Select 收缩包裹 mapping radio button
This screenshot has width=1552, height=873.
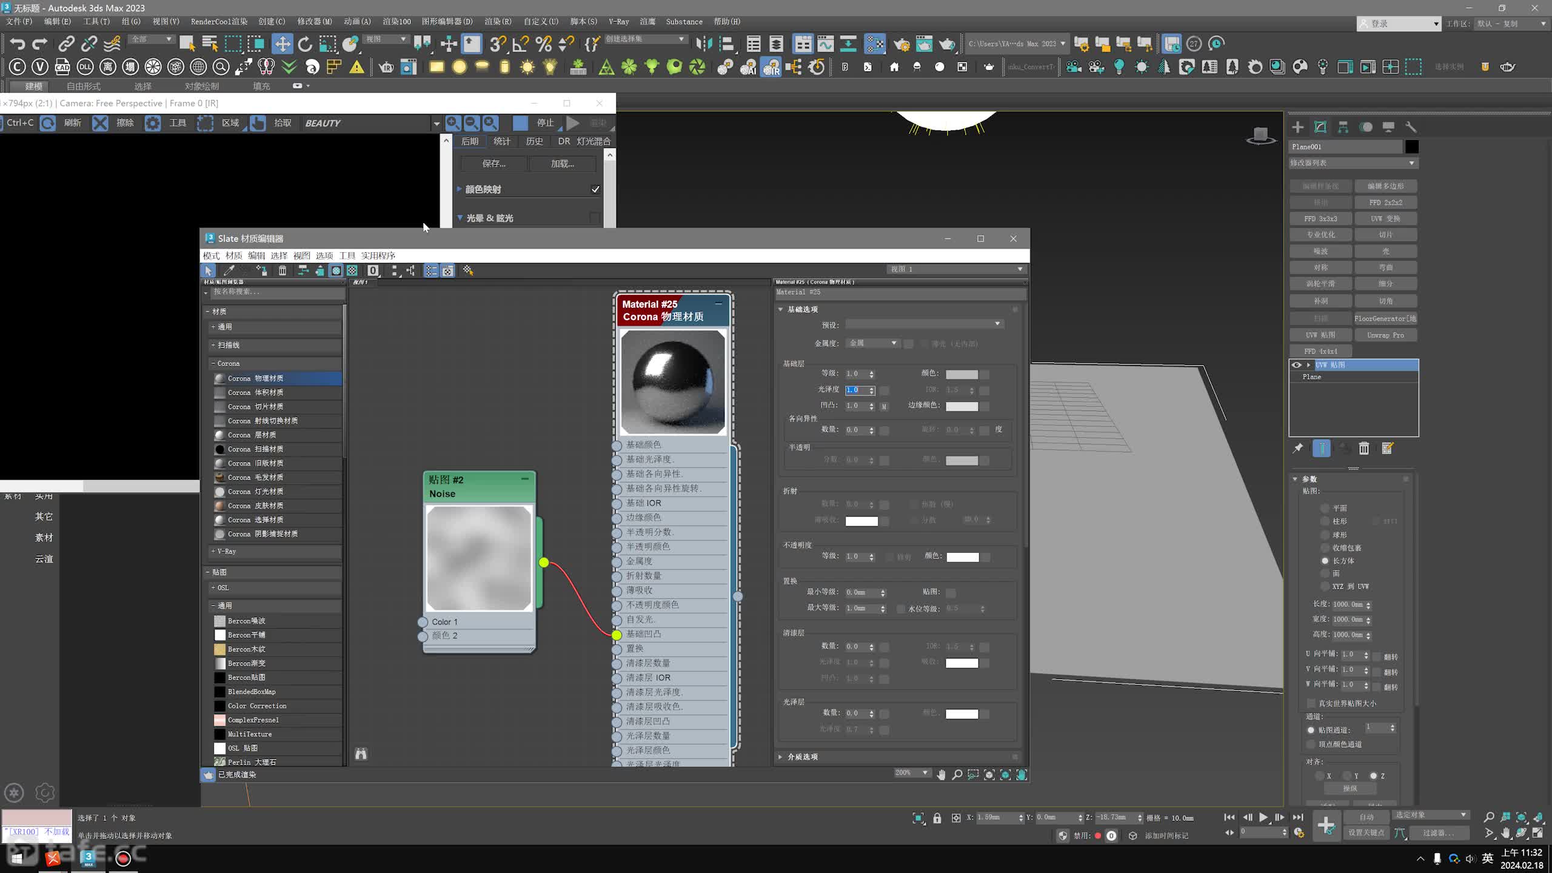click(x=1325, y=547)
